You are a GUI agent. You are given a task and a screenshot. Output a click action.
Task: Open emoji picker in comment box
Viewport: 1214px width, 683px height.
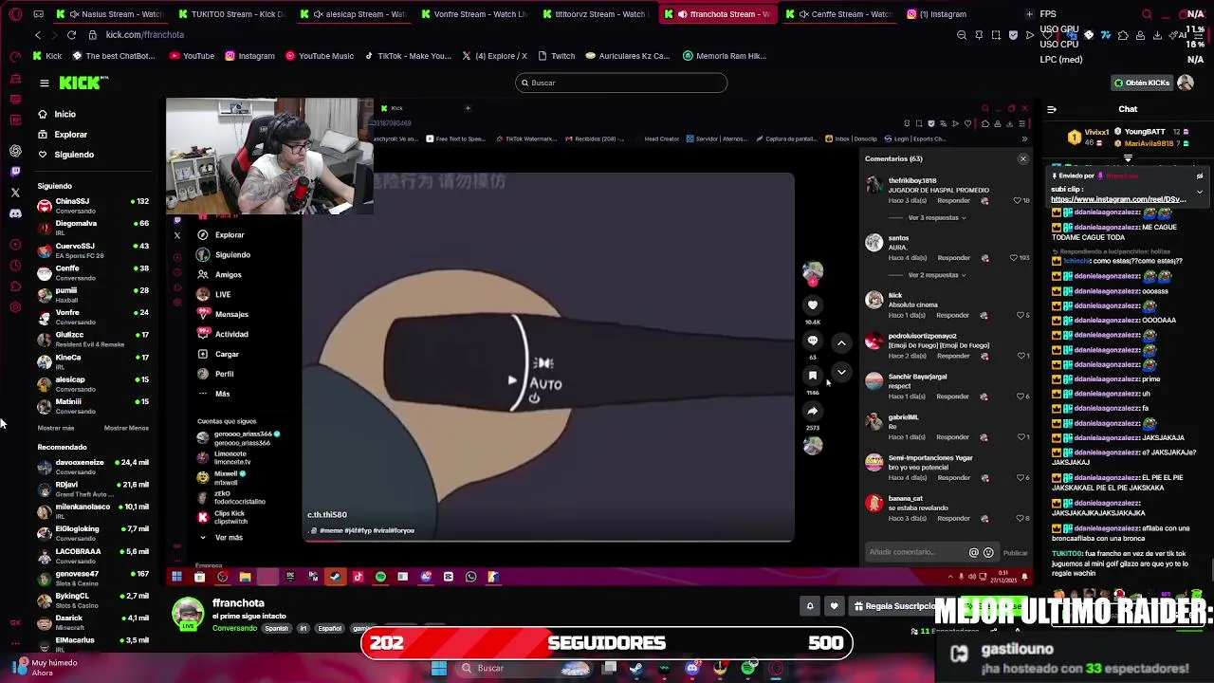click(x=988, y=552)
